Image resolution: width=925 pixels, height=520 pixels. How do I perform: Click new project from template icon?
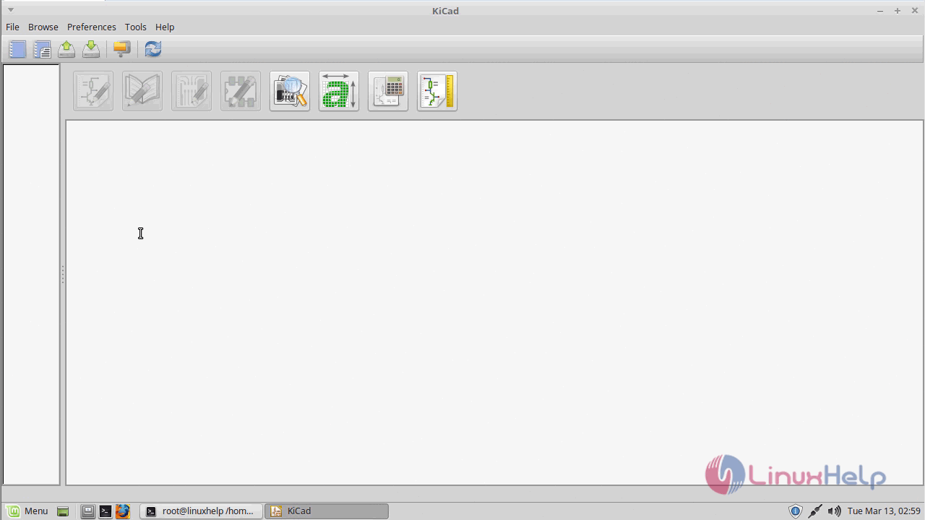42,49
